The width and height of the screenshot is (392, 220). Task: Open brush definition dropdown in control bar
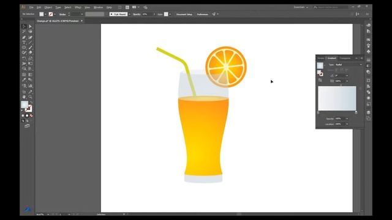pyautogui.click(x=129, y=14)
